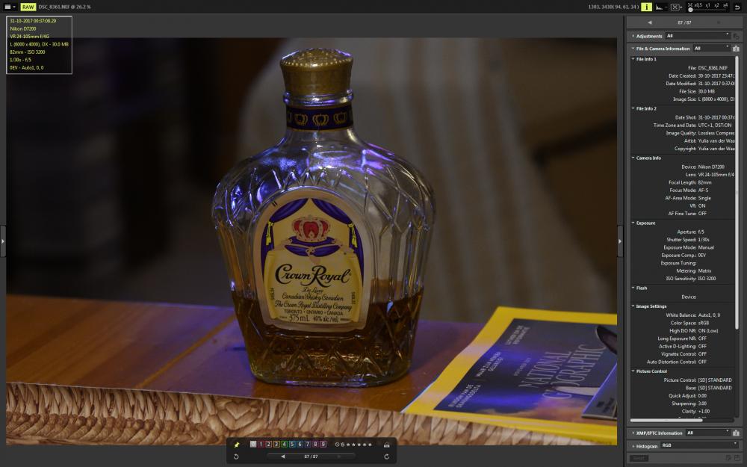Click the fit-to-screen zoom icon
Viewport: 747px width, 467px height.
click(x=690, y=4)
